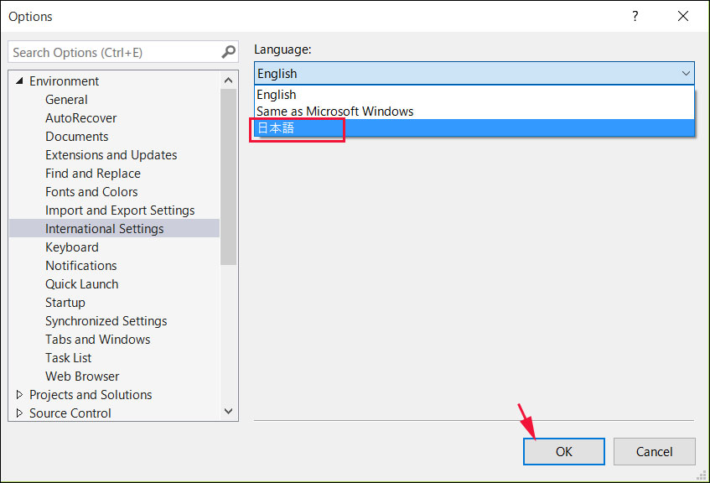The width and height of the screenshot is (710, 483).
Task: Click the options tree scrollbar thumb
Action: click(x=228, y=177)
